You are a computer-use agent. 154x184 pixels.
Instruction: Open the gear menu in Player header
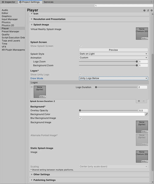pos(151,11)
